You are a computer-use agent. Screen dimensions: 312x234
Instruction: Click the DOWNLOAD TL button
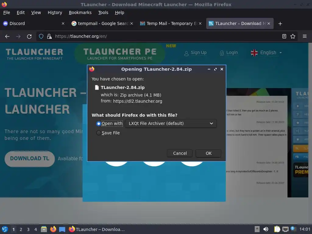pos(30,158)
